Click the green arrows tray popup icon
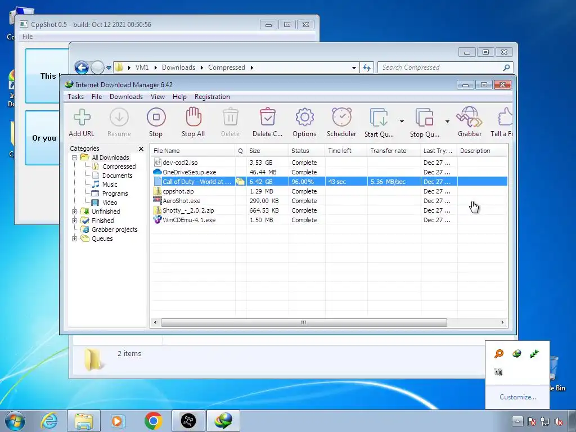The width and height of the screenshot is (576, 432). point(534,354)
